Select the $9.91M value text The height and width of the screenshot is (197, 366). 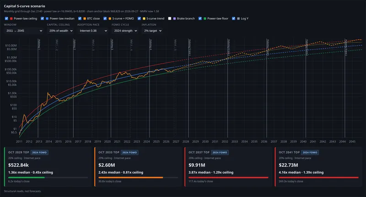(x=197, y=165)
